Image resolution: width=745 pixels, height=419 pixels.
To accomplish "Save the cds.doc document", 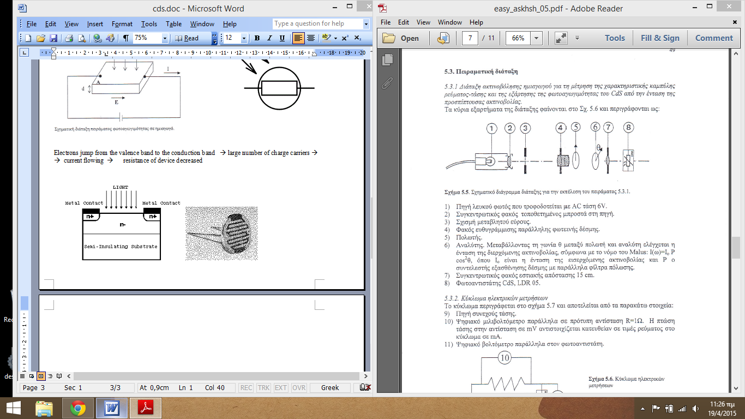I will (x=53, y=38).
